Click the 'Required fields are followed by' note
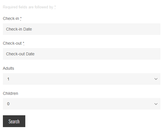This screenshot has width=163, height=132. point(28,7)
